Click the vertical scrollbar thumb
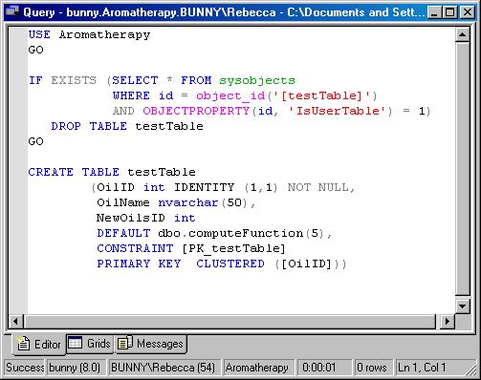 (x=462, y=169)
